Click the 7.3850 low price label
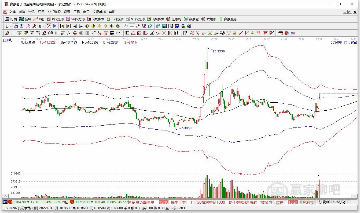The image size is (360, 213). pos(186,128)
